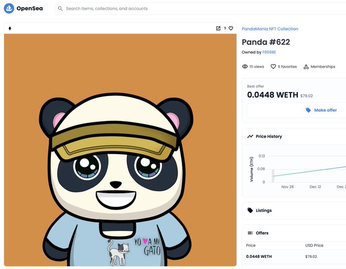Open the PandaMania NFT Collection link

pyautogui.click(x=270, y=29)
